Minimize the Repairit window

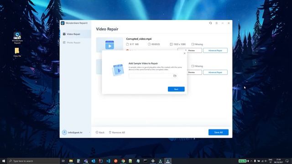(x=223, y=23)
